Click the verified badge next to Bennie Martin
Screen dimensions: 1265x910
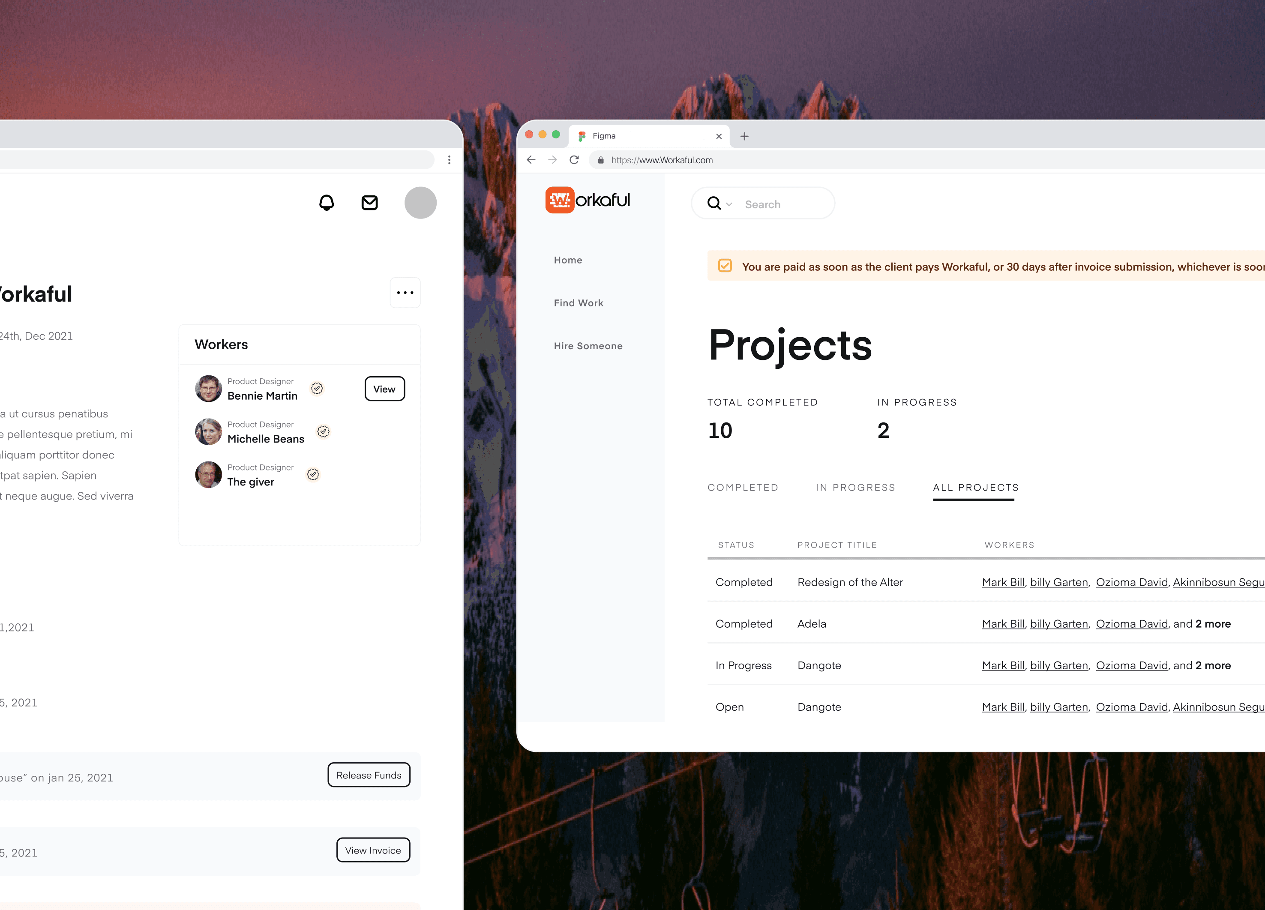pos(317,388)
